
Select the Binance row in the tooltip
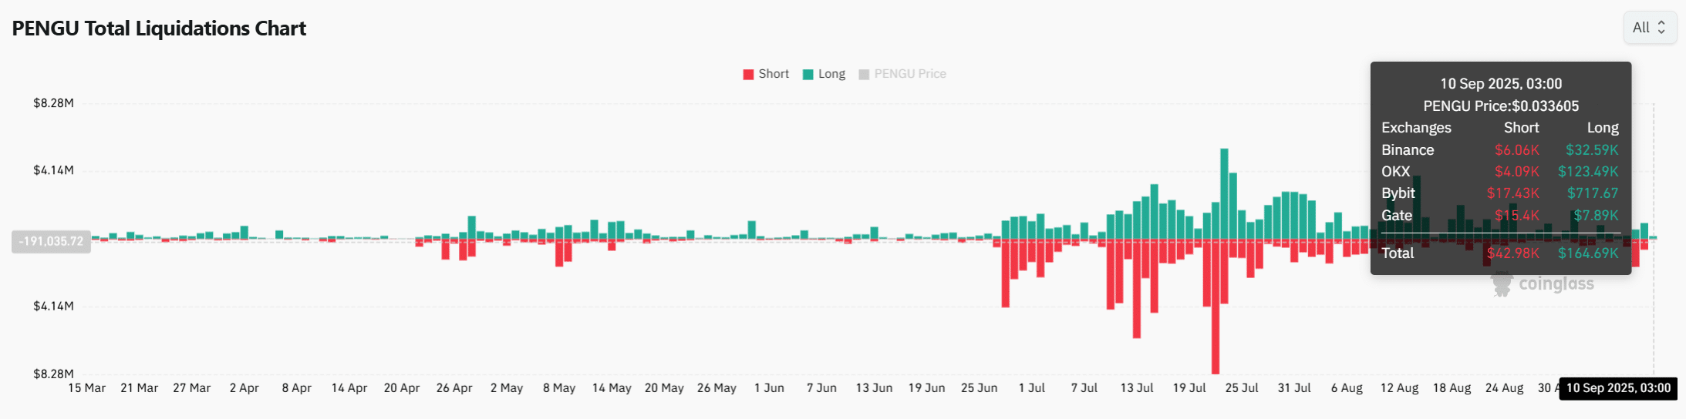[1499, 150]
